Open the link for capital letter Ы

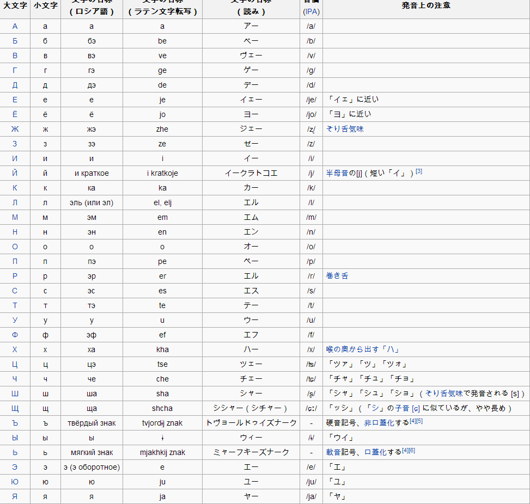click(x=15, y=438)
